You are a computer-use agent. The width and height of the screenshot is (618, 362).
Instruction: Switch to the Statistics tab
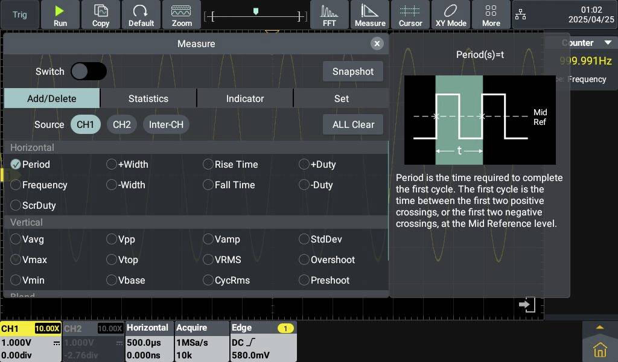point(148,98)
